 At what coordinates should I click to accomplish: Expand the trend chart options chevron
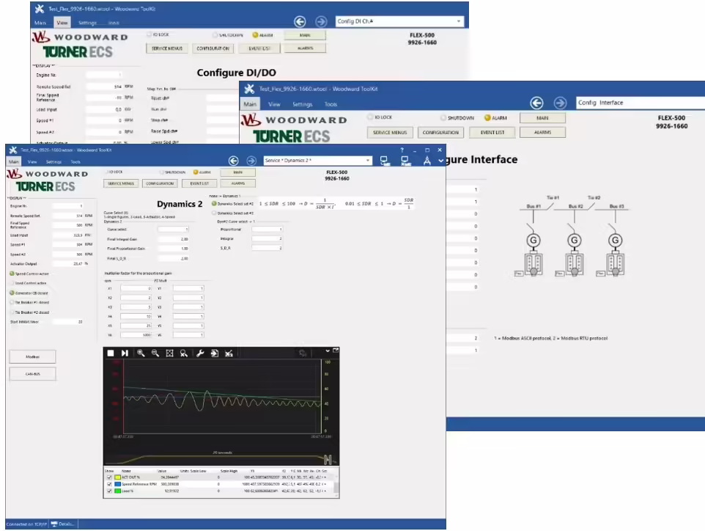coord(328,351)
